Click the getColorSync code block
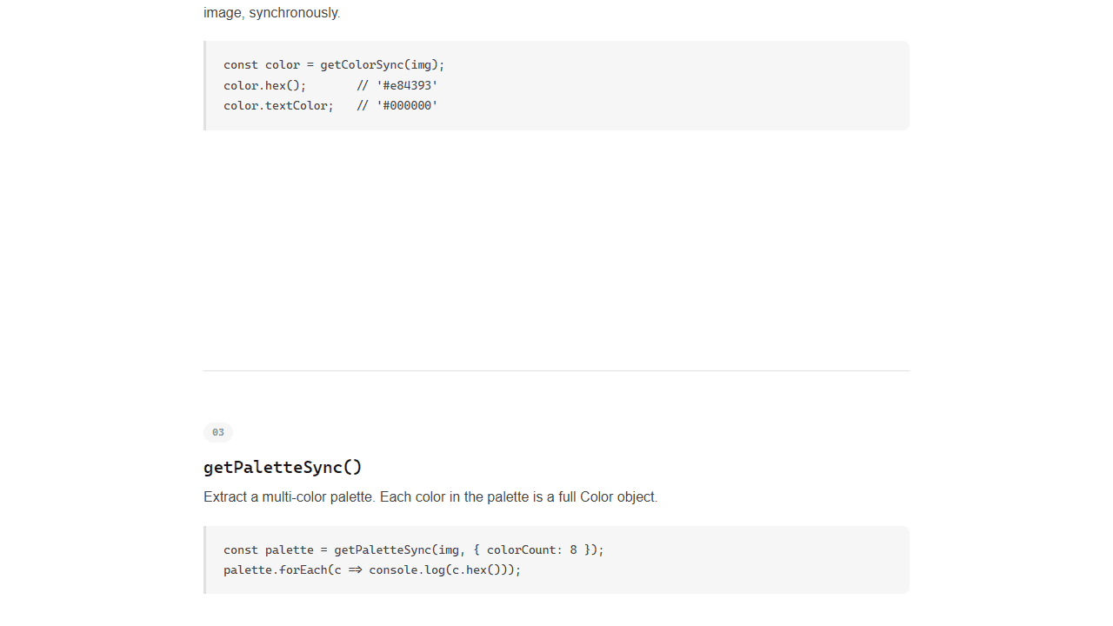Screen dimensions: 1113x626 [x=556, y=85]
